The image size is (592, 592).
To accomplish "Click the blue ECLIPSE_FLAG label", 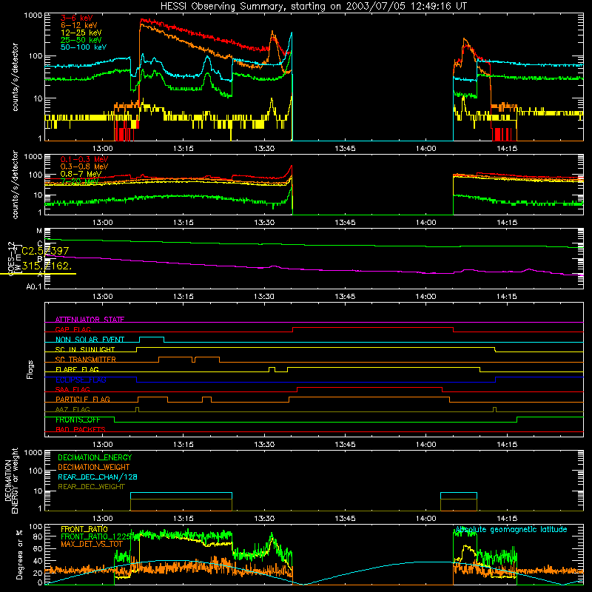I will pos(81,380).
